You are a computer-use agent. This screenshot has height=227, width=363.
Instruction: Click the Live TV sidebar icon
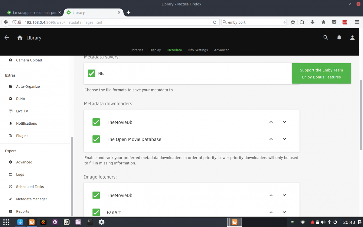coord(11,111)
